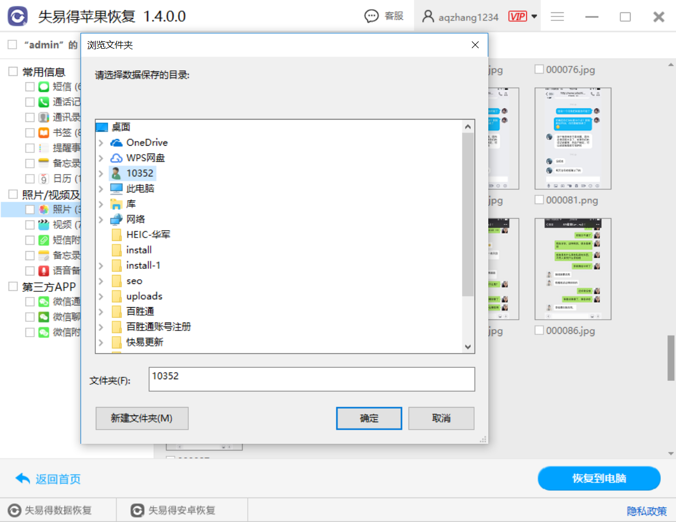Check the checkbox for 000076.jpg
676x522 pixels.
coord(538,69)
